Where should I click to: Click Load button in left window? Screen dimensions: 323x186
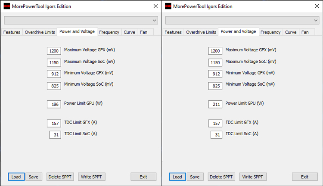(16, 177)
